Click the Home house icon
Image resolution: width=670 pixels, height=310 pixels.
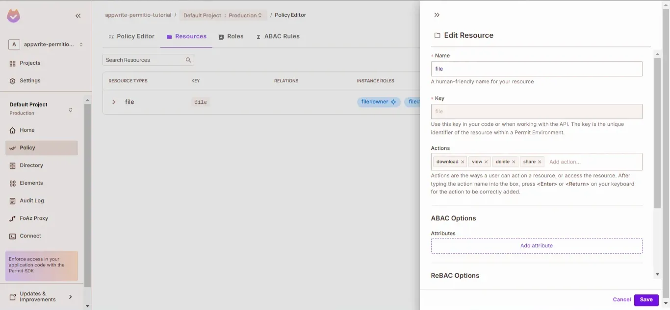click(13, 130)
